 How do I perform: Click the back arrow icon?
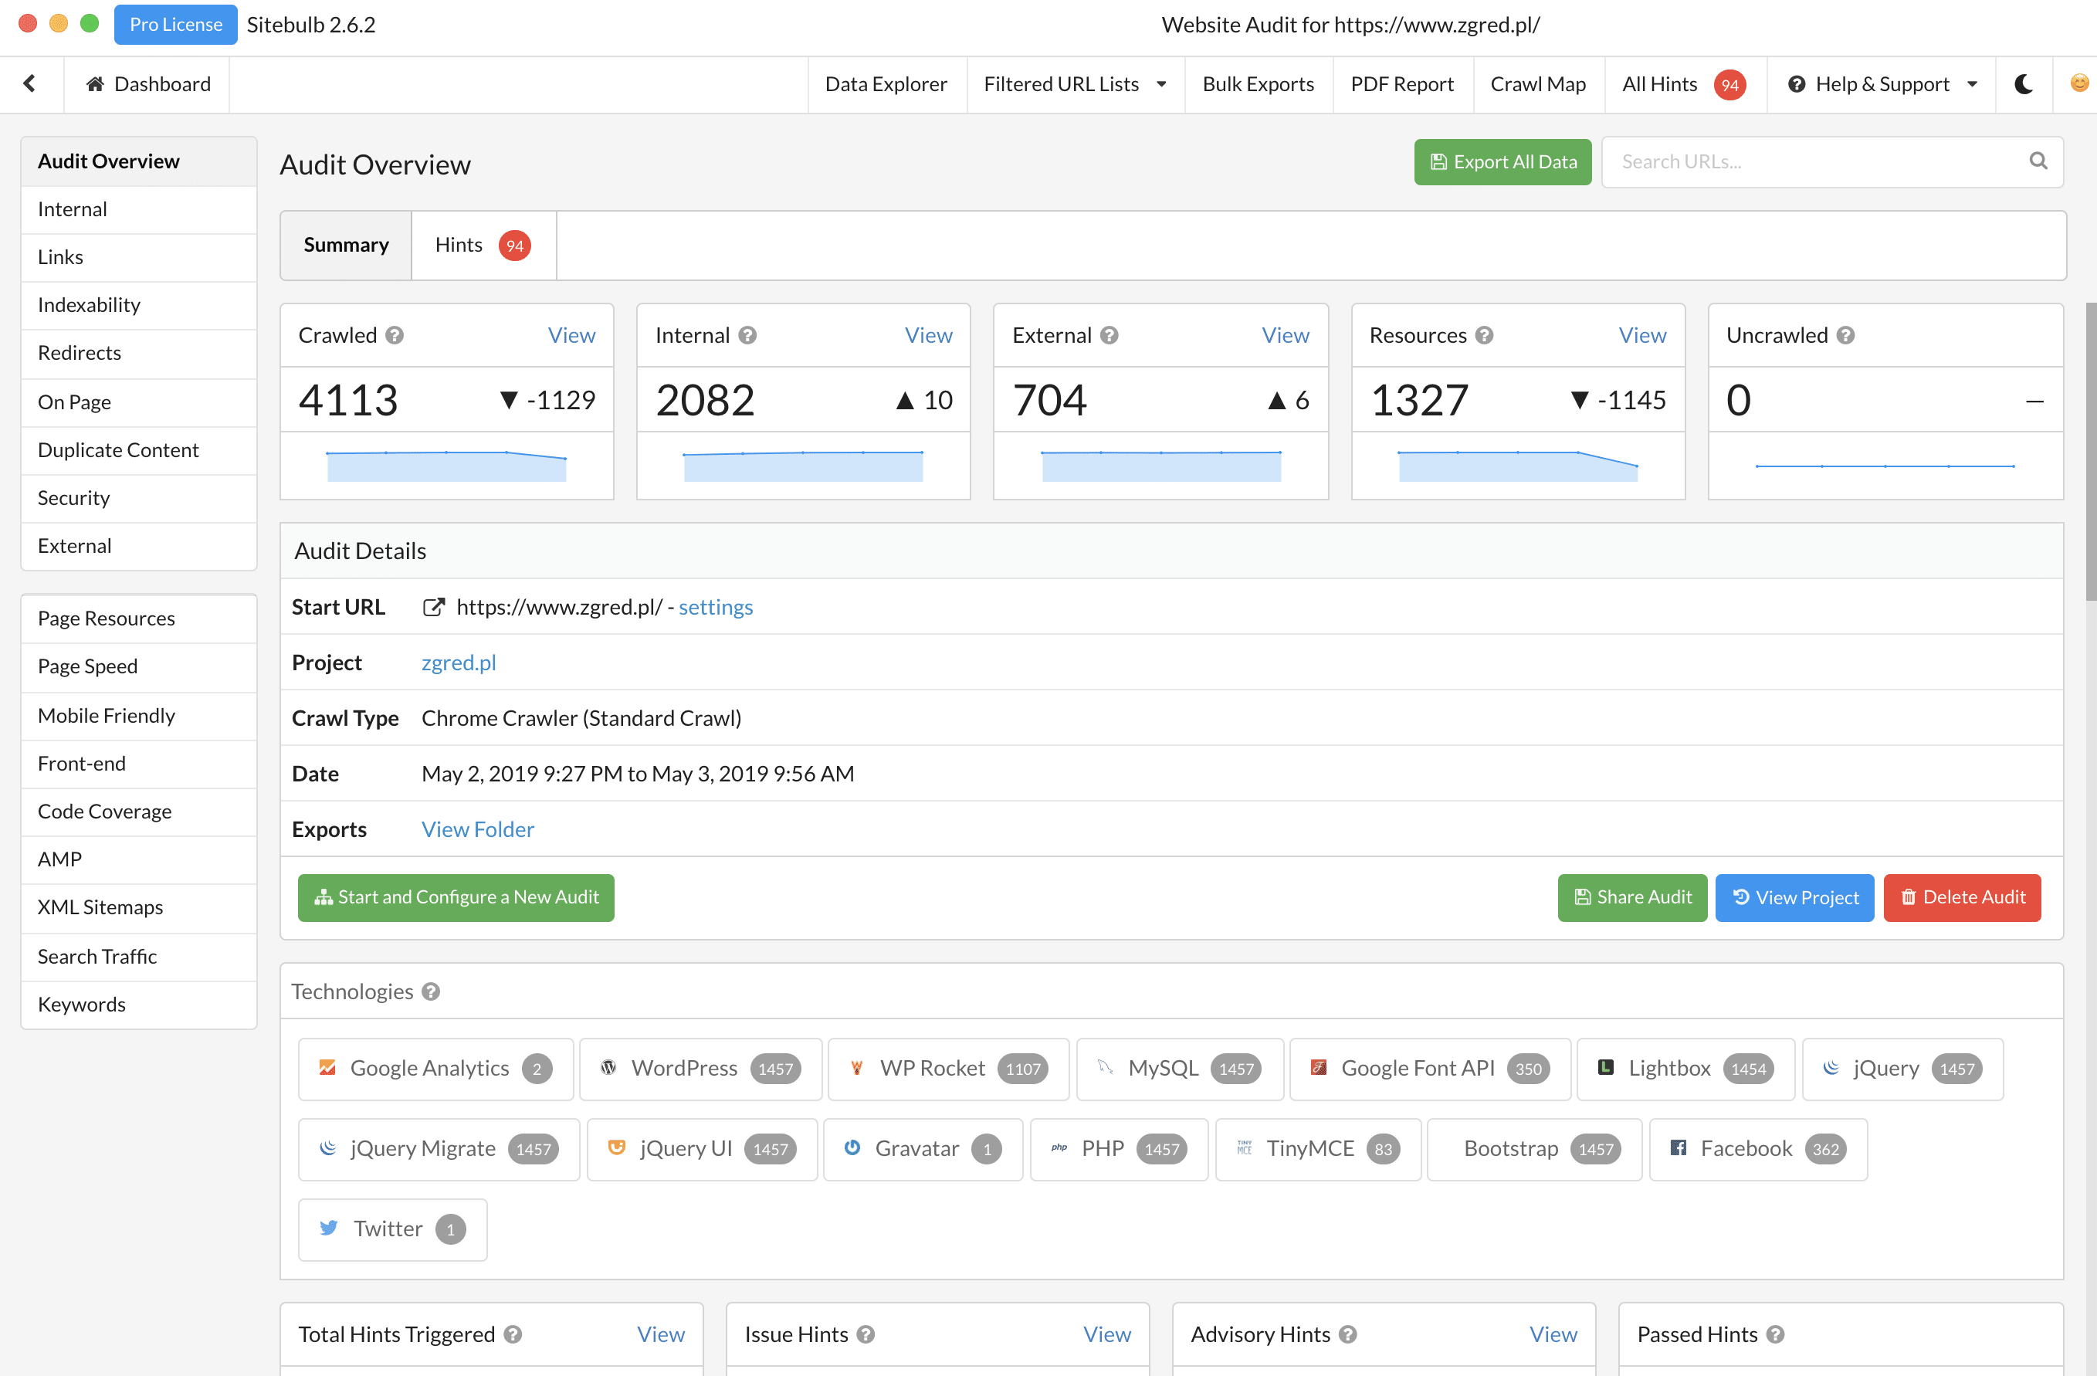(30, 83)
